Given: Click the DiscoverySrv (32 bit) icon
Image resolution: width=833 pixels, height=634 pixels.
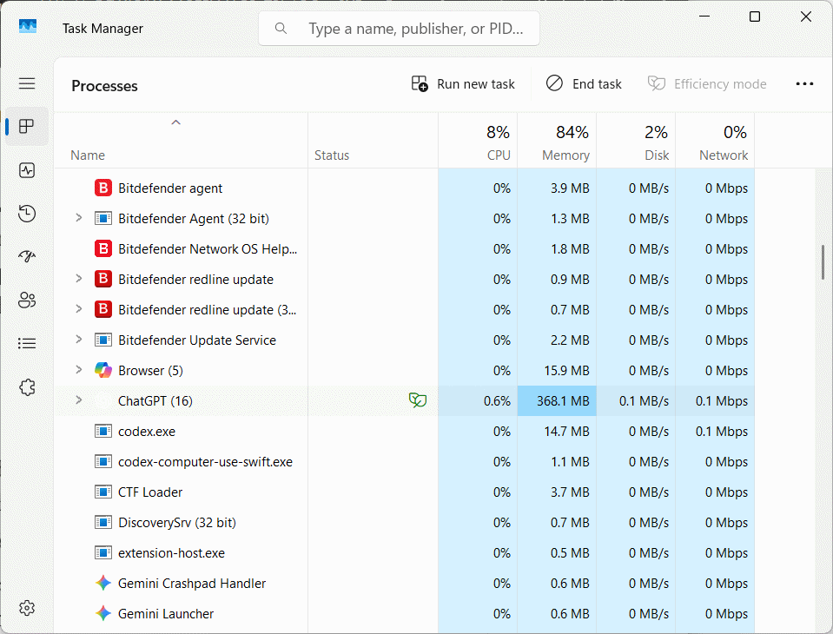Looking at the screenshot, I should point(103,523).
